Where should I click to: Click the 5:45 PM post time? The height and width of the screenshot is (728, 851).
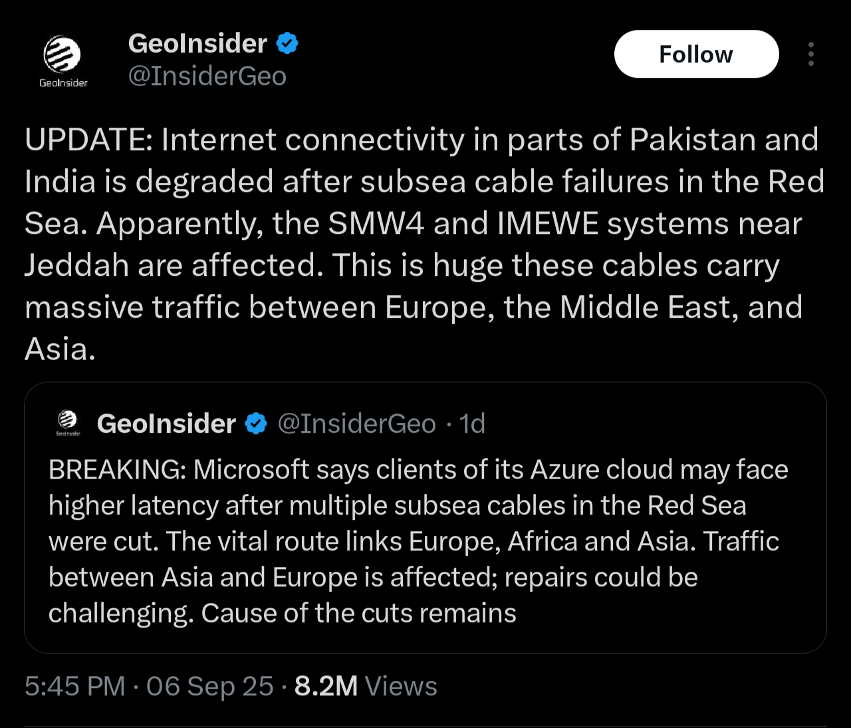click(x=75, y=686)
